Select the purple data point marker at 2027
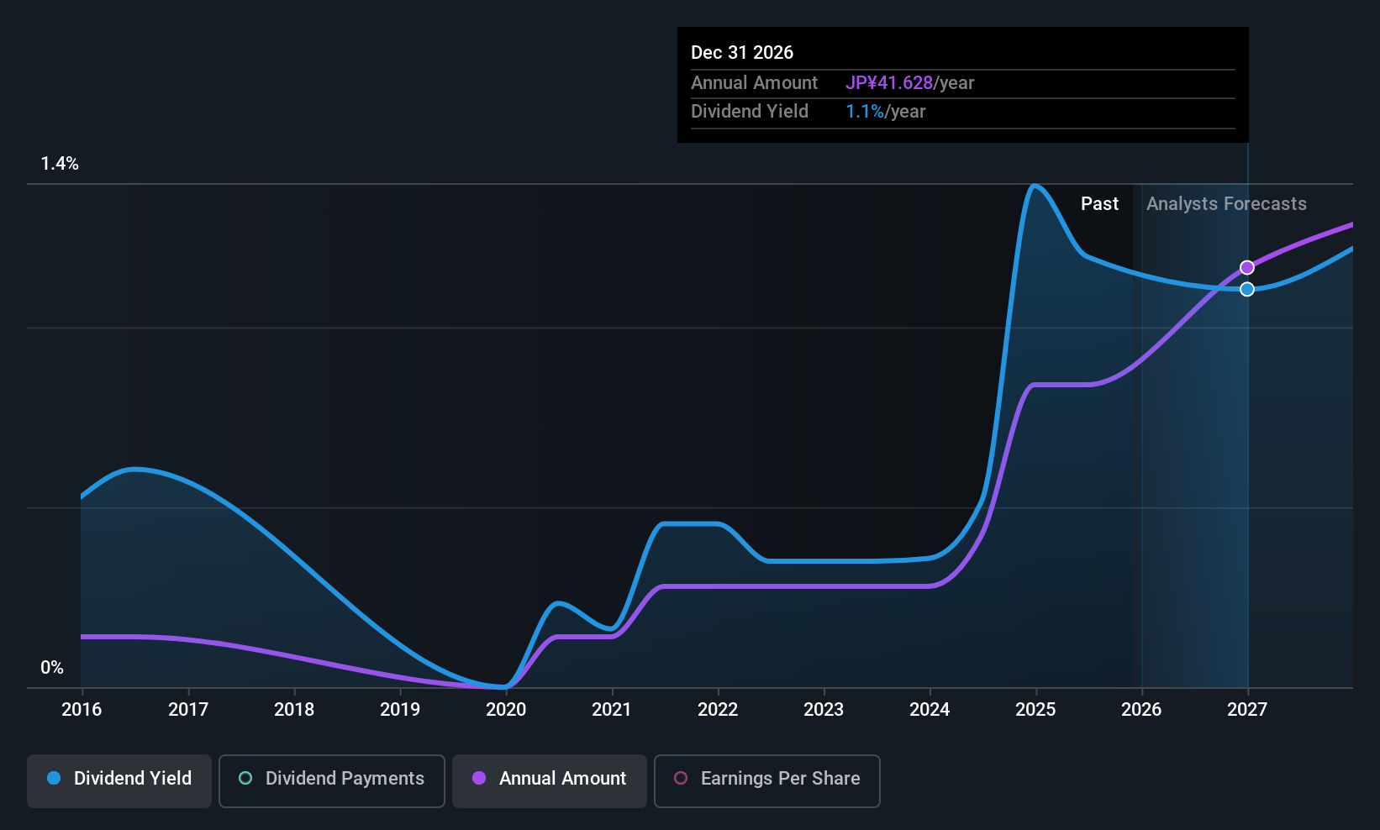 click(x=1247, y=267)
